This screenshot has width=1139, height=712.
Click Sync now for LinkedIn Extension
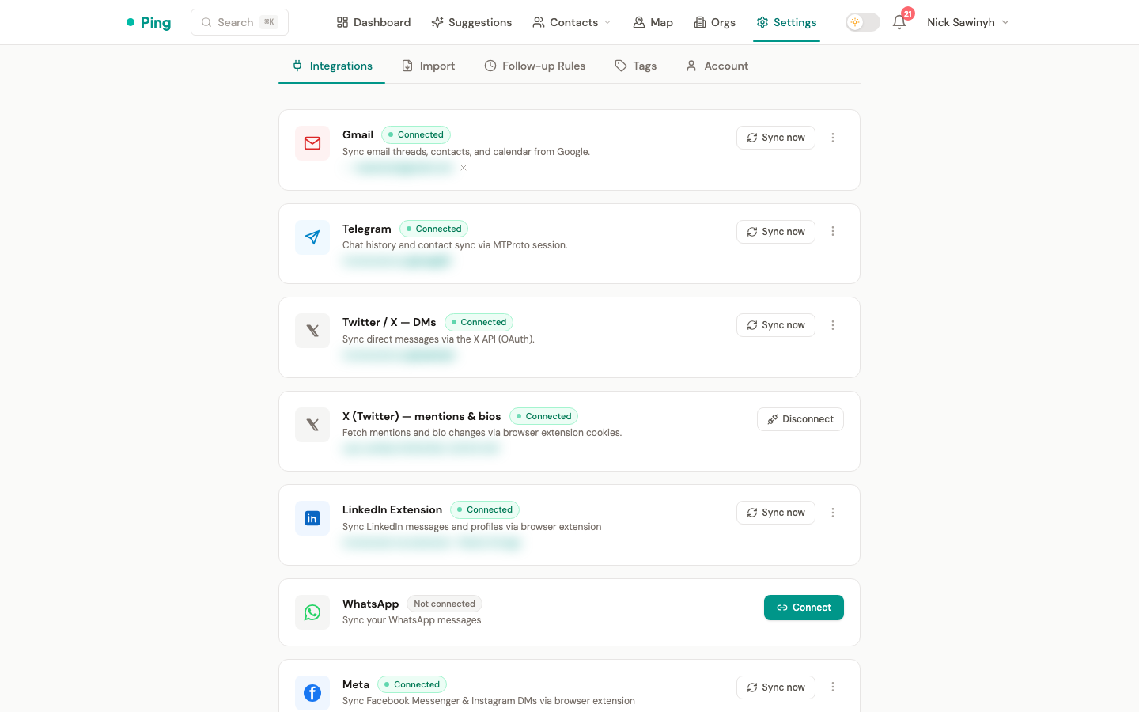(x=776, y=513)
